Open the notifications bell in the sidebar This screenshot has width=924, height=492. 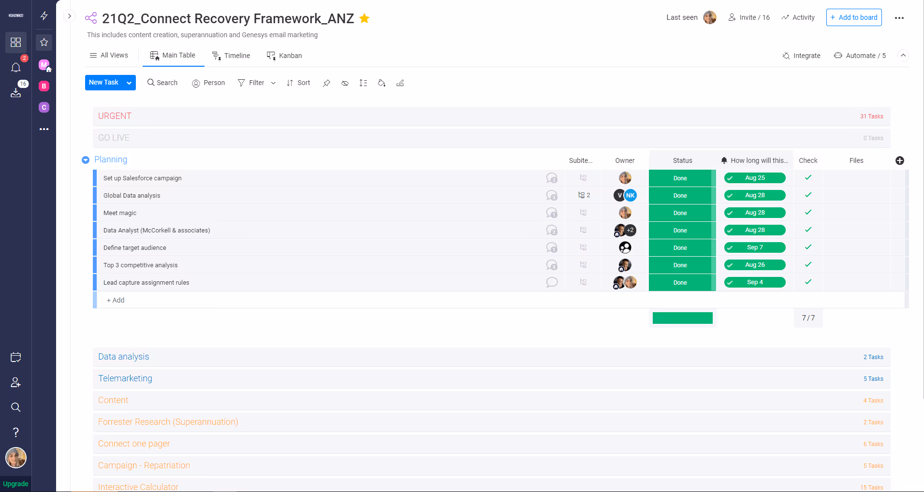pos(15,68)
